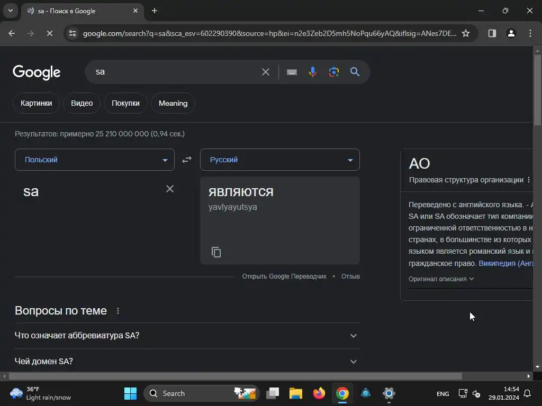Launch Firefox from taskbar

(319, 393)
